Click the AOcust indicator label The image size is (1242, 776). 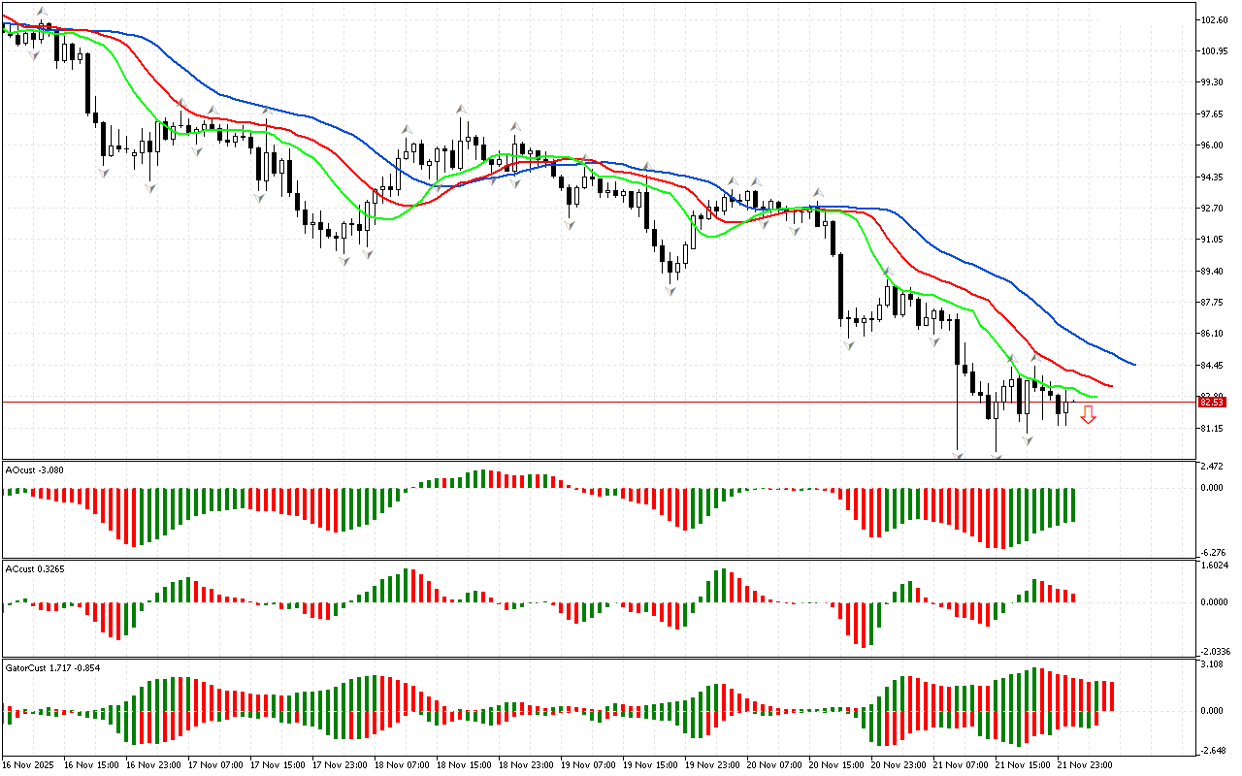pyautogui.click(x=35, y=469)
